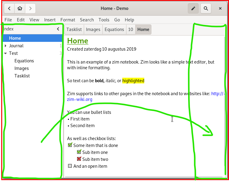Click 'Created zaterdag 10 augustus 2019' line

click(x=102, y=49)
